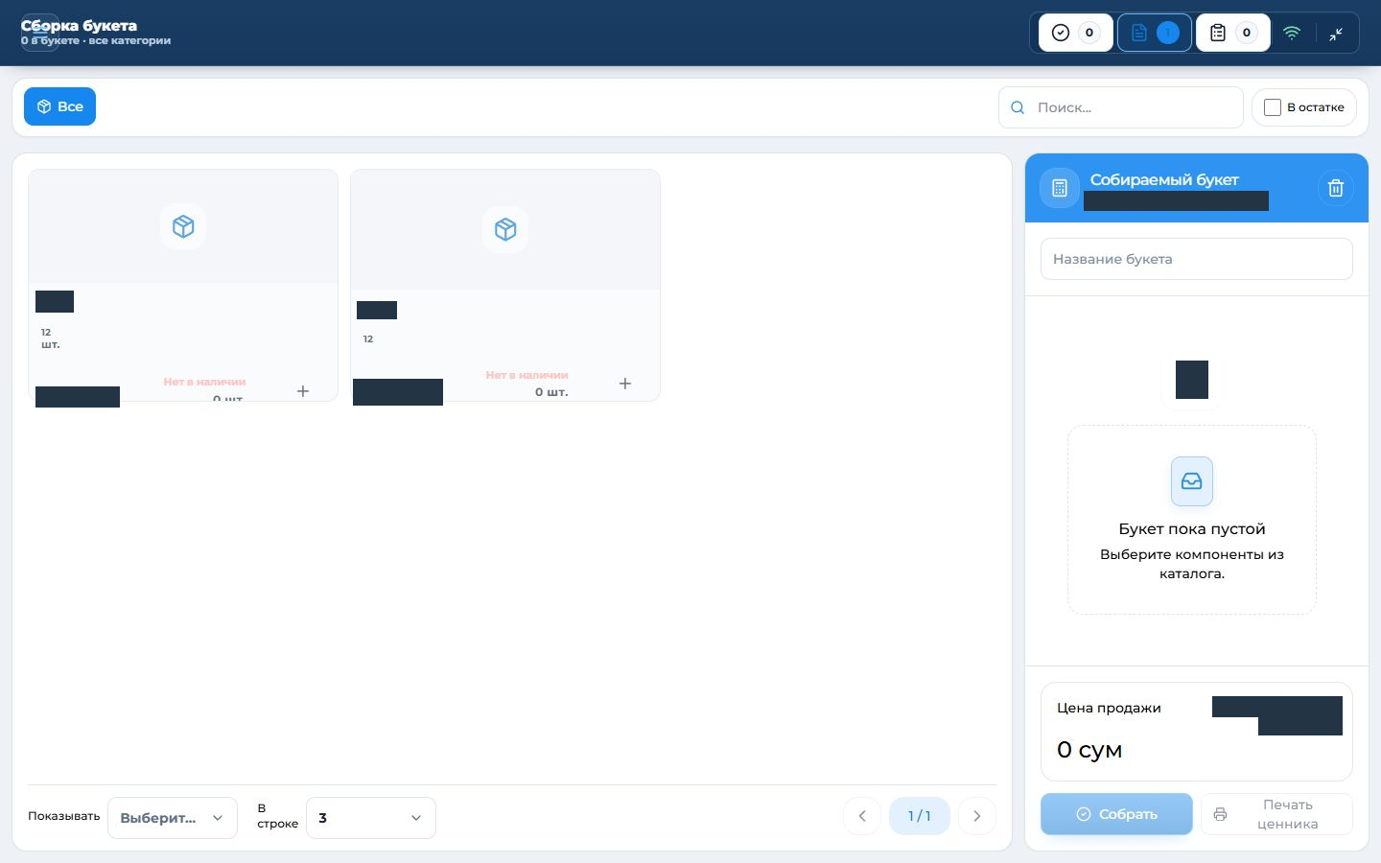Open the check-circle counter showing 0

pyautogui.click(x=1076, y=33)
